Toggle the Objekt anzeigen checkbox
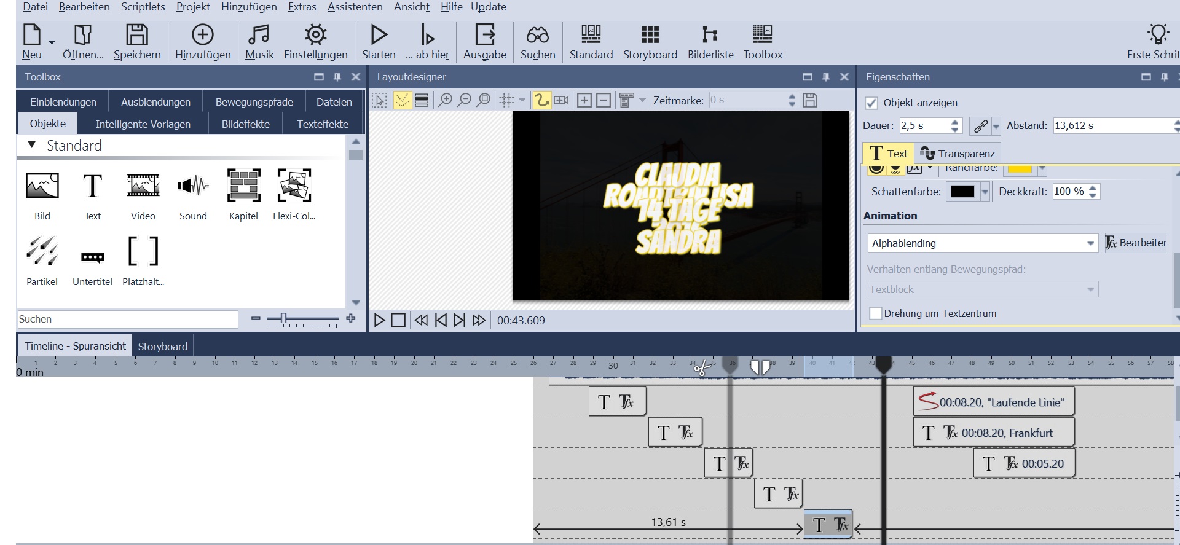Screen dimensions: 1180x545 (871, 103)
